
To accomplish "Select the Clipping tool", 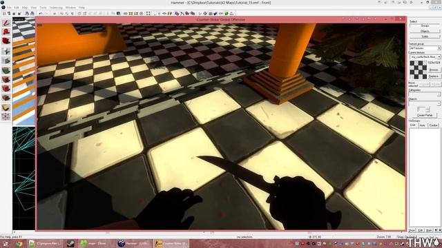I will click(6, 107).
